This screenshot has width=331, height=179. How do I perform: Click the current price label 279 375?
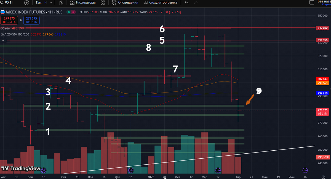coord(322,110)
